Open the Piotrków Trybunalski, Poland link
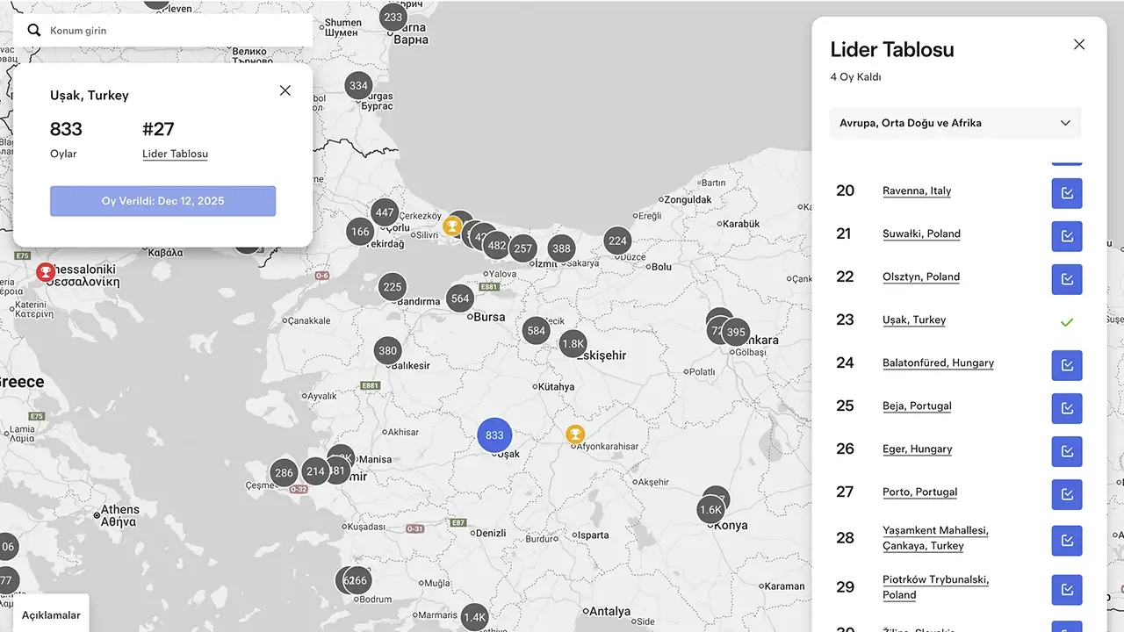Image resolution: width=1124 pixels, height=632 pixels. point(935,587)
